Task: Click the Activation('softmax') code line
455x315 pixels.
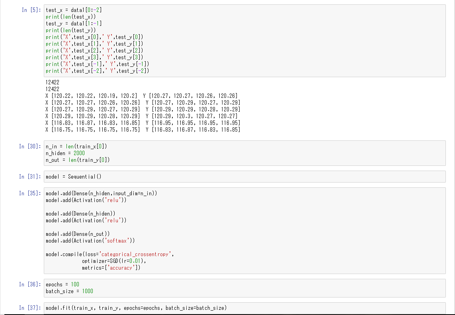Action: (90, 241)
